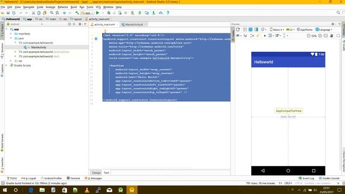Open the app run configuration dropdown

pyautogui.click(x=87, y=13)
